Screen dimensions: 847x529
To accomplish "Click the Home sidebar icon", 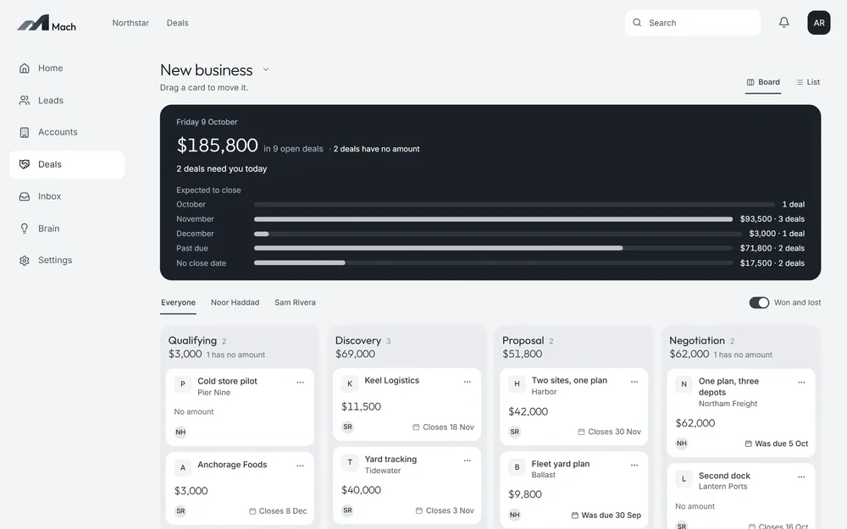I will point(25,68).
